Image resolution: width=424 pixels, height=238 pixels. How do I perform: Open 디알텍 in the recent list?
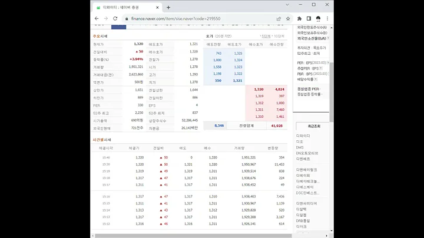pyautogui.click(x=302, y=209)
